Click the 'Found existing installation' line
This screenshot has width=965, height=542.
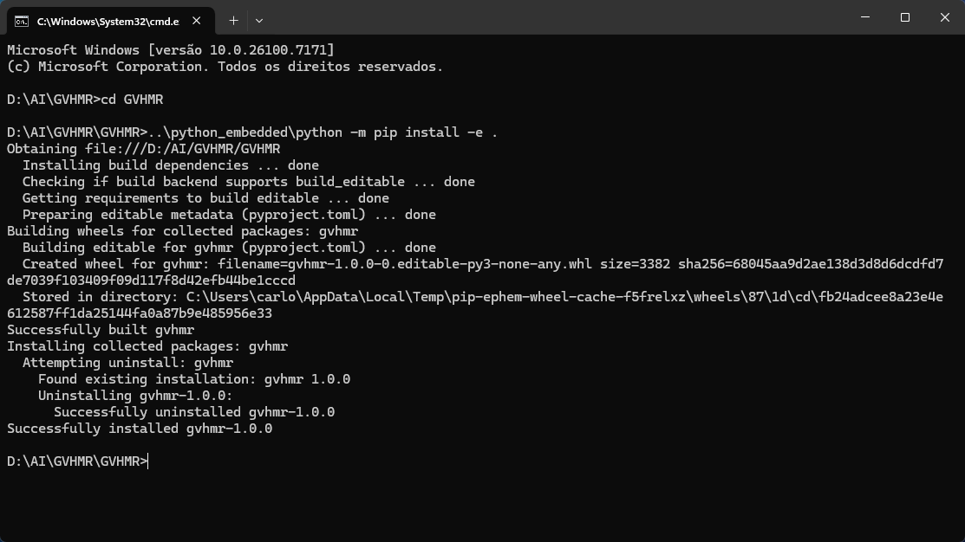194,379
